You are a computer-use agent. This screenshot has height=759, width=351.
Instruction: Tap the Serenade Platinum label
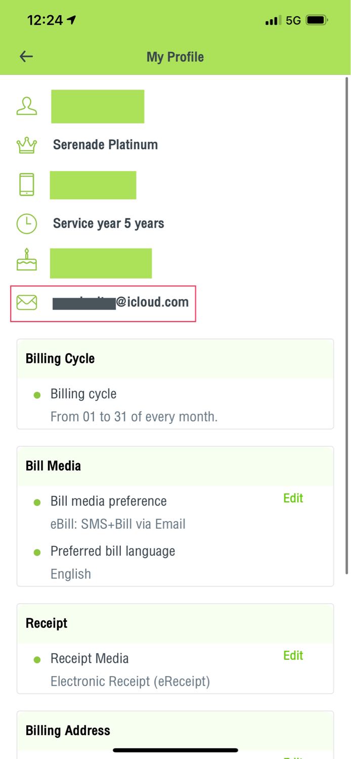pos(105,145)
